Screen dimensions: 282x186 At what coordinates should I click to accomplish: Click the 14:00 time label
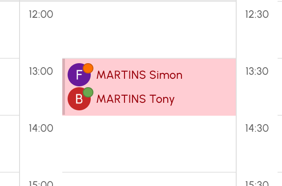click(x=41, y=128)
